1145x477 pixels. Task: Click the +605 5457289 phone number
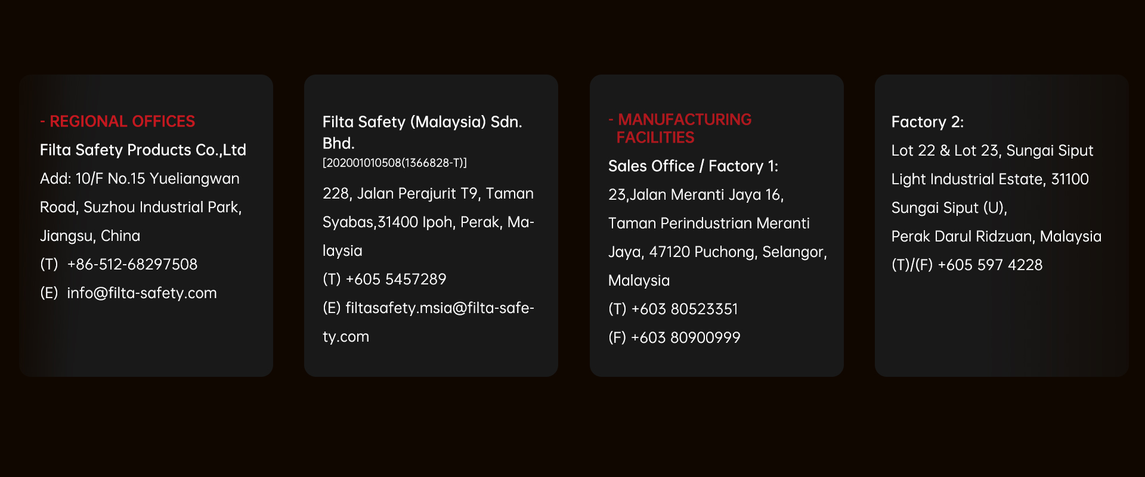[x=396, y=279]
